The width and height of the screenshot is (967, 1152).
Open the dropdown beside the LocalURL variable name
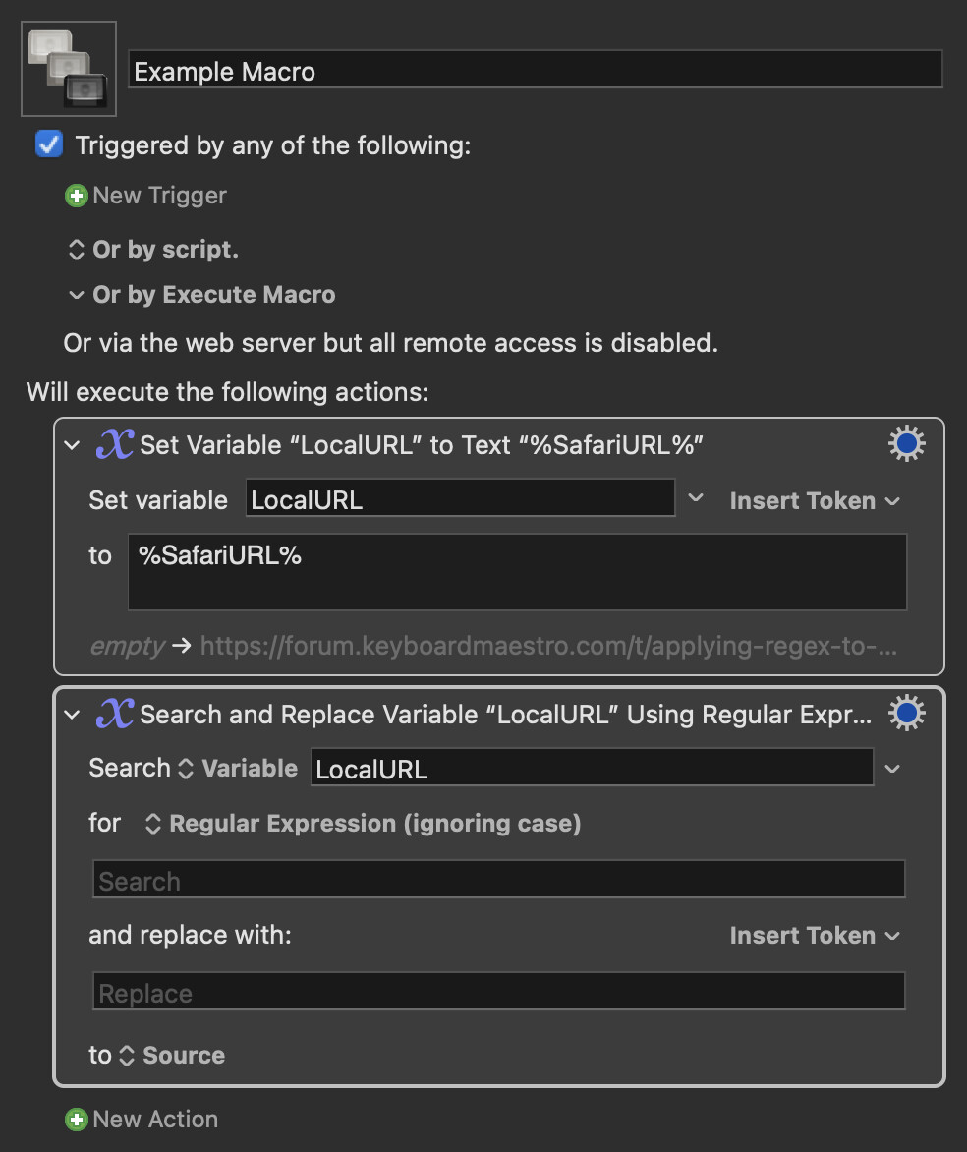[x=696, y=499]
